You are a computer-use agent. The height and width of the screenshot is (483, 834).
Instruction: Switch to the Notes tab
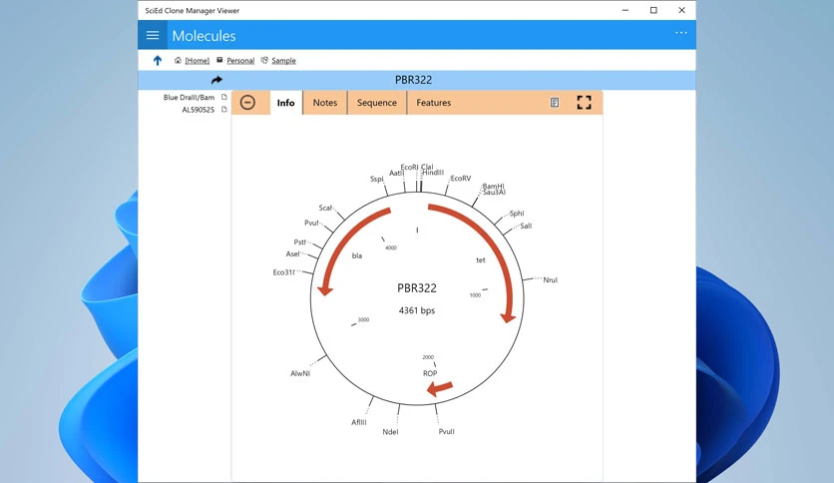coord(325,103)
